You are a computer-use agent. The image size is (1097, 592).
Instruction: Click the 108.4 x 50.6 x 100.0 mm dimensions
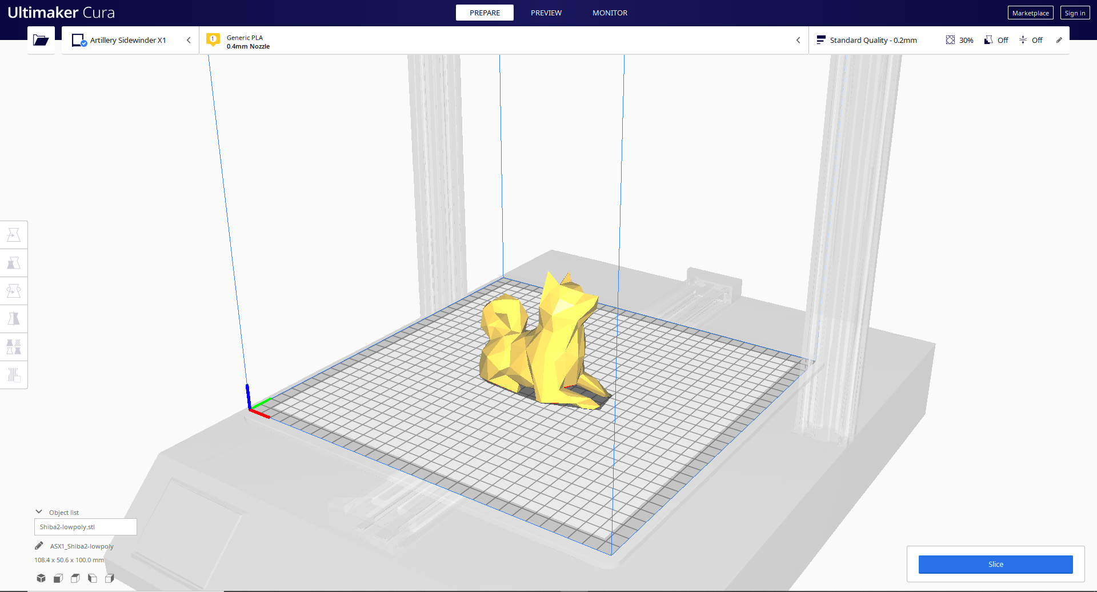pyautogui.click(x=69, y=560)
